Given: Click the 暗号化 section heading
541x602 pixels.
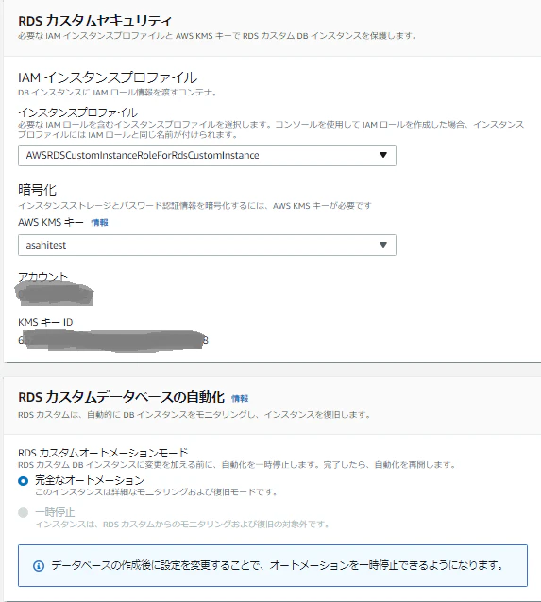Looking at the screenshot, I should pyautogui.click(x=37, y=190).
